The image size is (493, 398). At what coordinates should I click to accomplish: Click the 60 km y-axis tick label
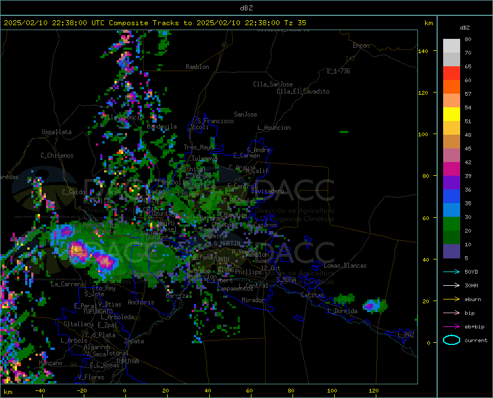tap(426, 218)
